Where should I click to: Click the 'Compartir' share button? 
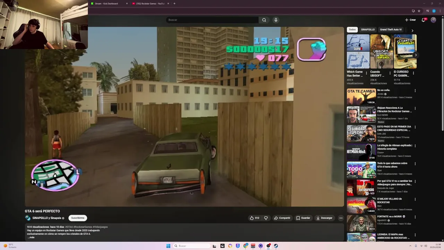(282, 218)
